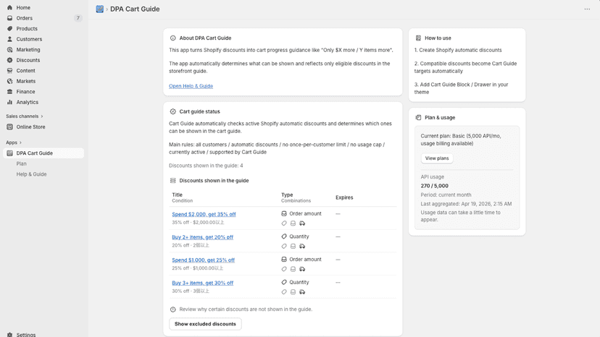Viewport: 600px width, 337px height.
Task: Open the Help & Guide submenu item
Action: [x=31, y=174]
